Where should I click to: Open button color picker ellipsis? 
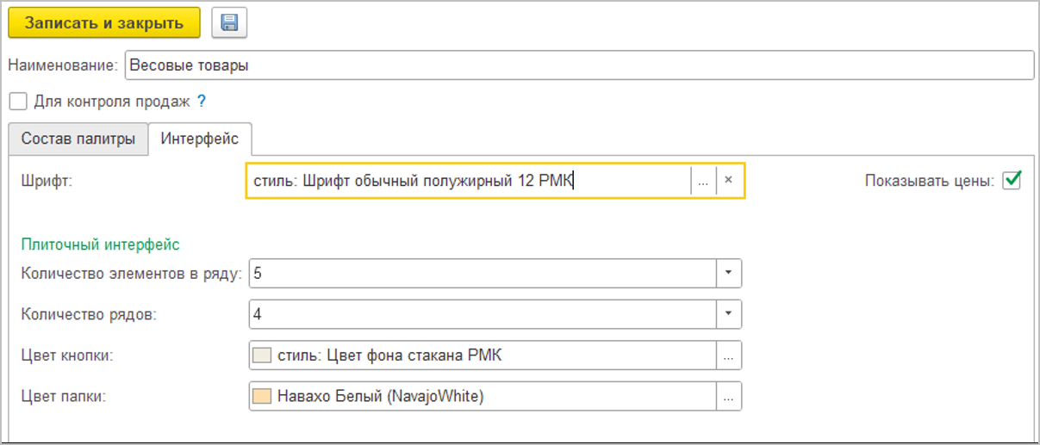pyautogui.click(x=729, y=355)
